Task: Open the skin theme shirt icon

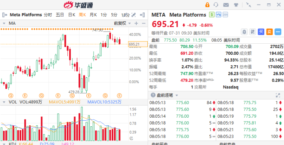Action: coord(236,5)
